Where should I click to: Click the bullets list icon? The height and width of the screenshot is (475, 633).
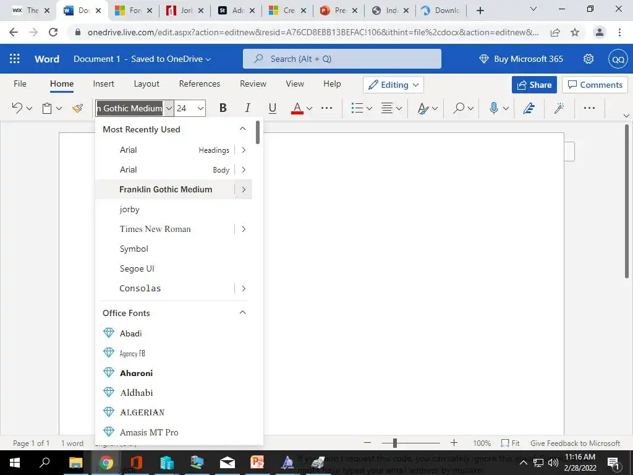[x=357, y=108]
